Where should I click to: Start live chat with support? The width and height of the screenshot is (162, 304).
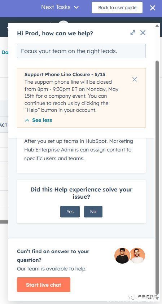pos(44,285)
